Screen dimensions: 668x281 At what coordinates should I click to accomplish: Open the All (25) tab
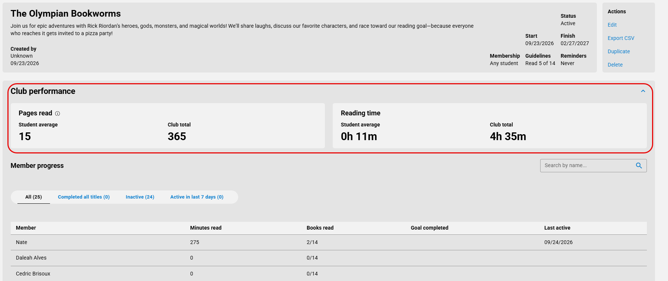point(34,197)
